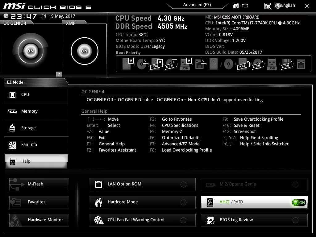The width and height of the screenshot is (316, 237).
Task: Toggle the XMP ON button
Action: pyautogui.click(x=85, y=51)
